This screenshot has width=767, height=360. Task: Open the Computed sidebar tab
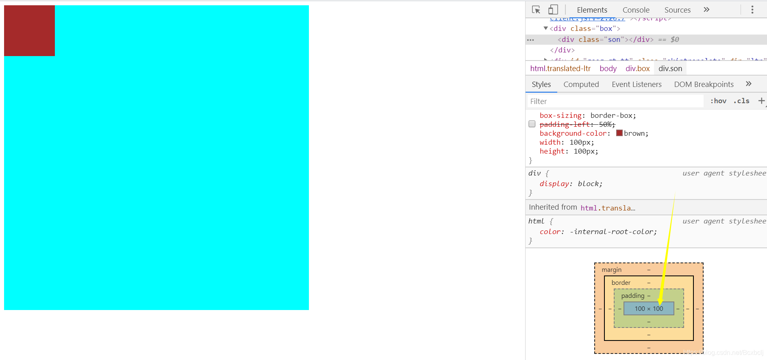tap(581, 85)
